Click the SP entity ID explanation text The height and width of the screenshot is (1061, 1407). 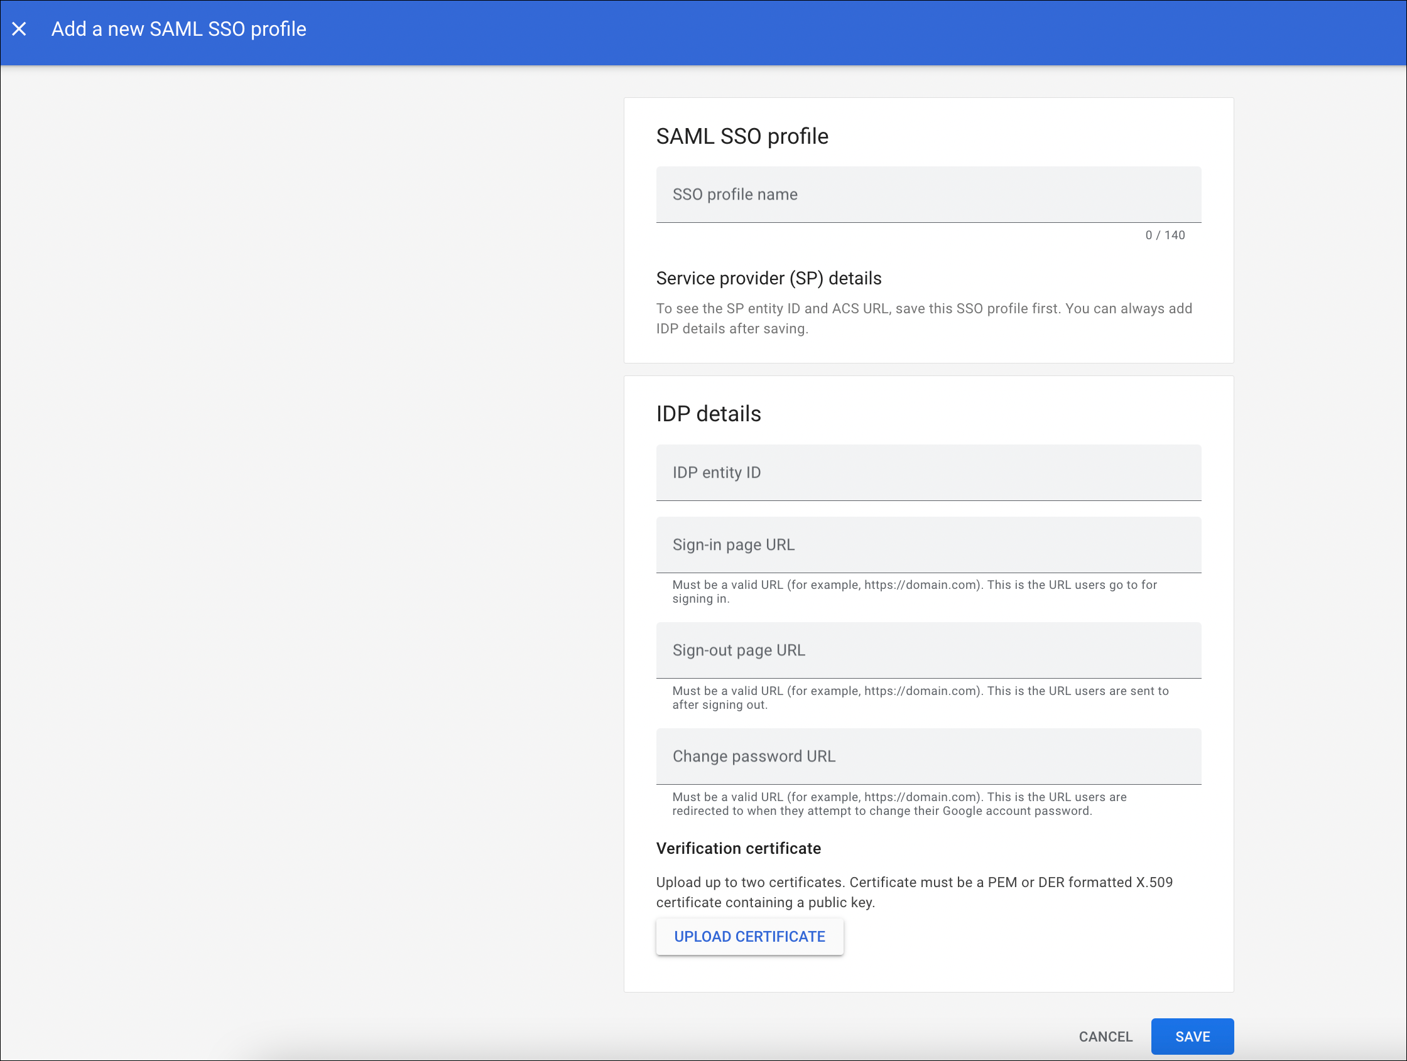[923, 318]
